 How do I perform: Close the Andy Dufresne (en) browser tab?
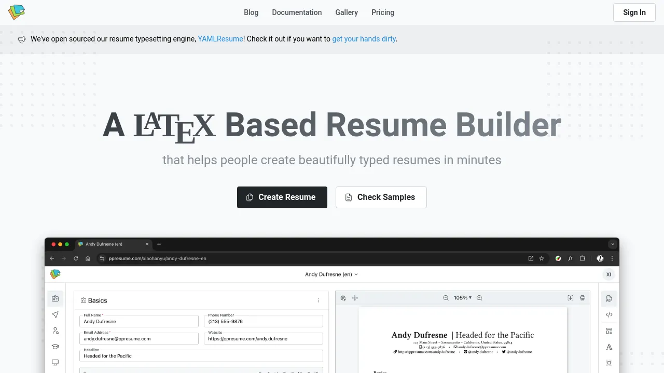click(147, 244)
